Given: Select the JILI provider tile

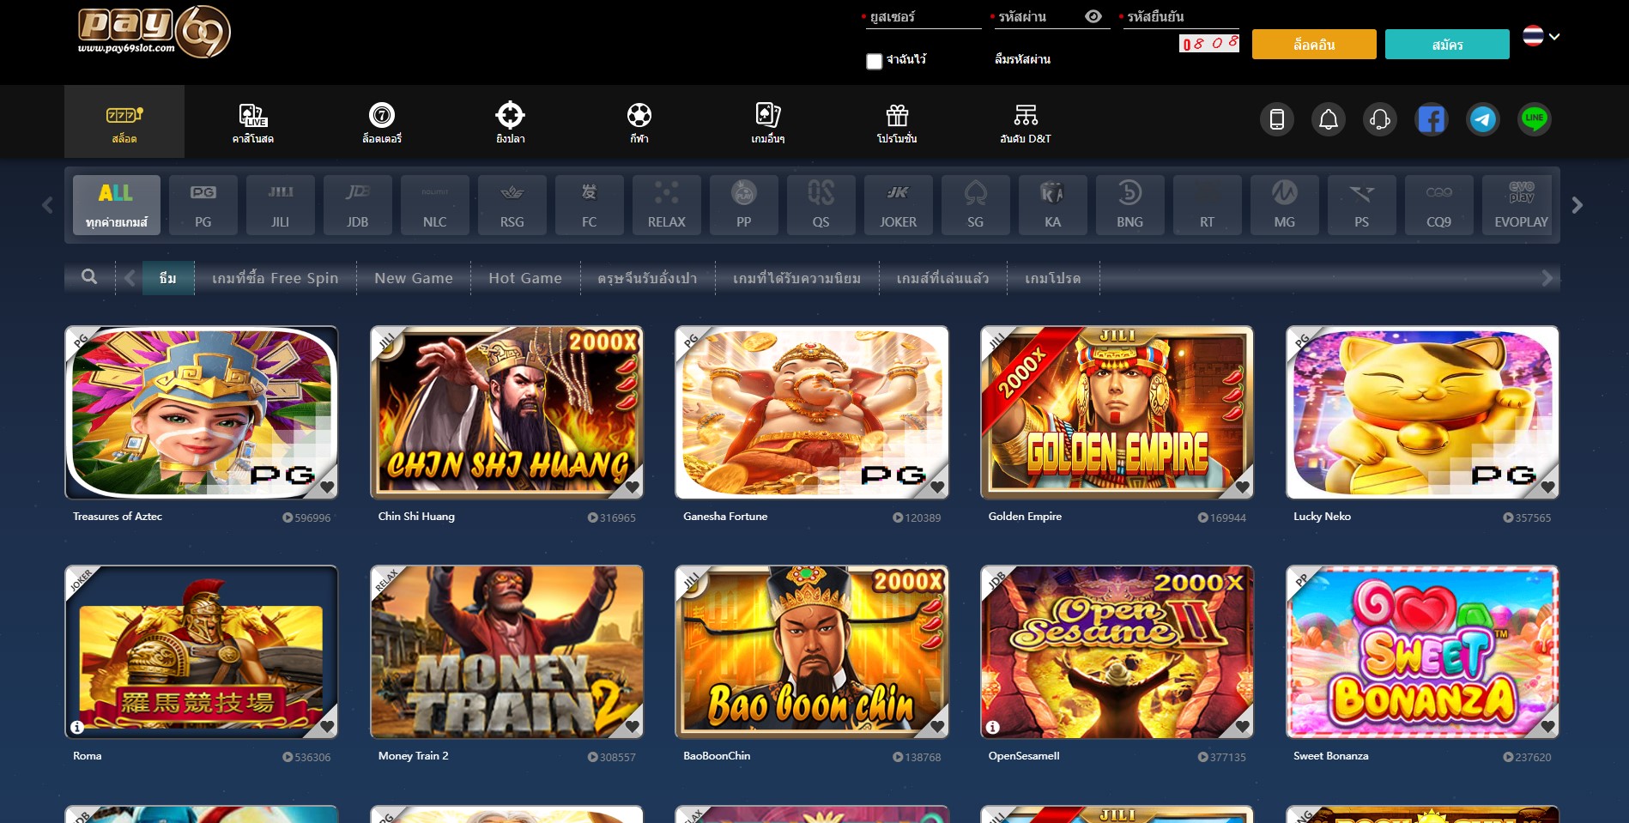Looking at the screenshot, I should [281, 205].
